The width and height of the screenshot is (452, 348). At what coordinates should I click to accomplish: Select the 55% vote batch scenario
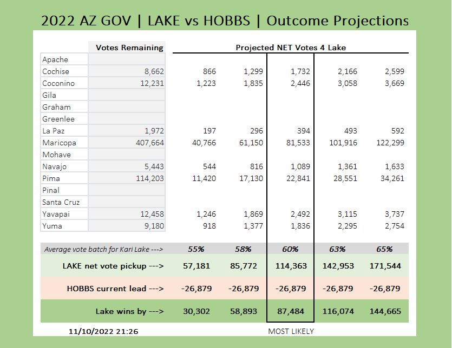(x=196, y=249)
